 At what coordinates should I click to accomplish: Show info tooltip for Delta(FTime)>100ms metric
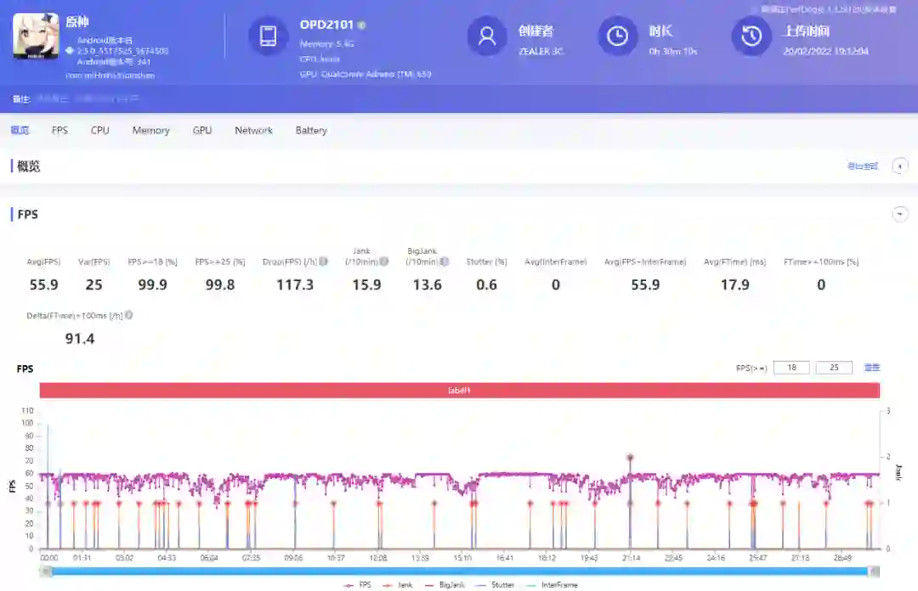click(x=129, y=315)
